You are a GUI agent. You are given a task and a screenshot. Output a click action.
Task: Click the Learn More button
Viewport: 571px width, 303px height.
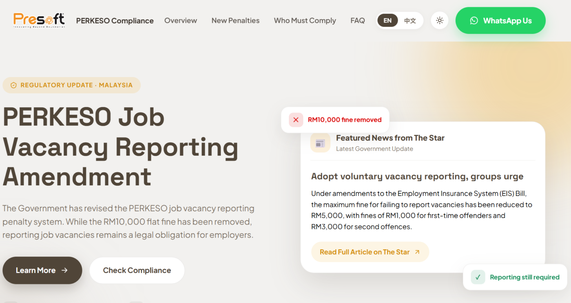[42, 270]
